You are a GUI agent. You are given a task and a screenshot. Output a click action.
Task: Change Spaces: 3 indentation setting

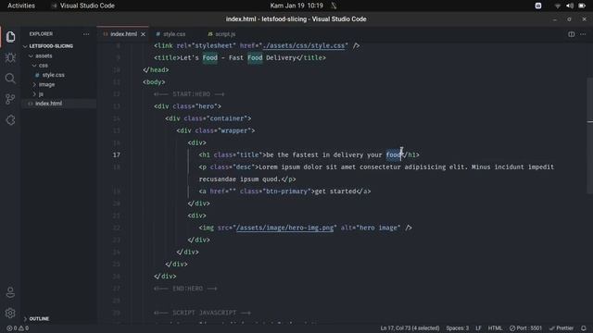tap(457, 328)
